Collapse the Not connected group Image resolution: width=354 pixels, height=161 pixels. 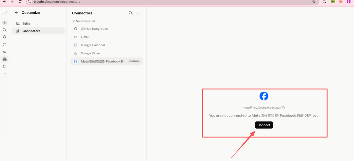83,21
